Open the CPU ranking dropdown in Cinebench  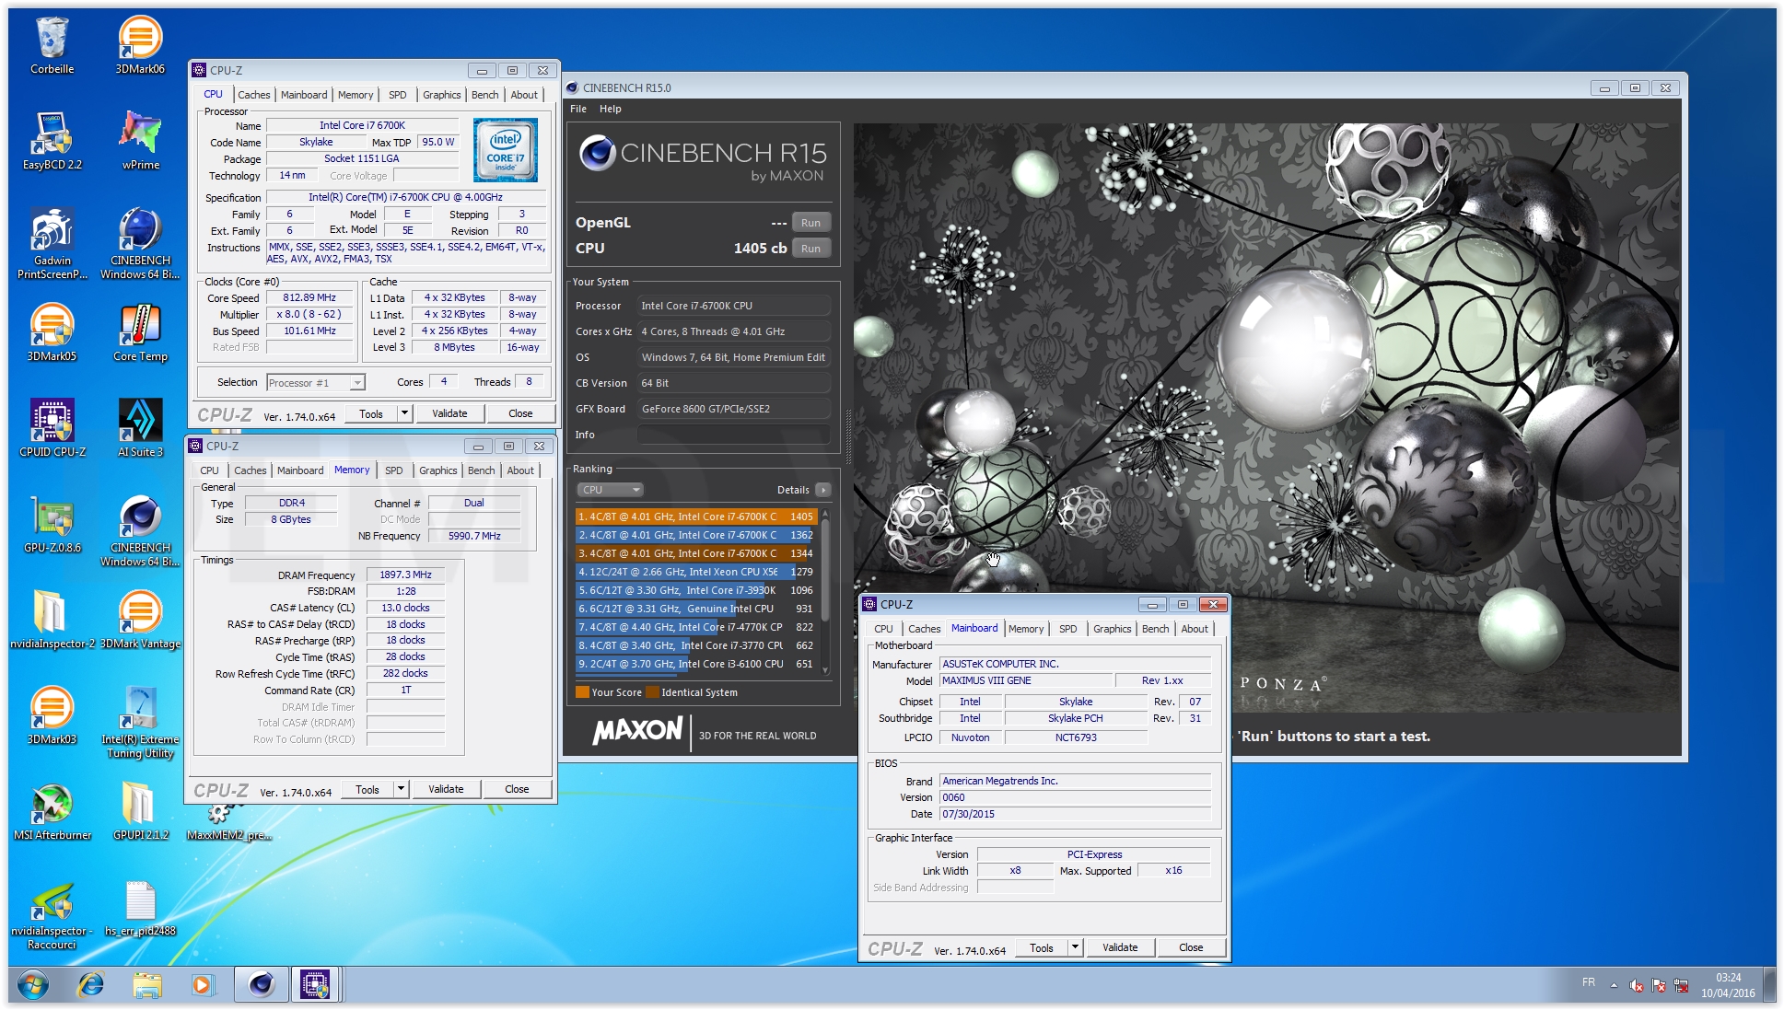pos(610,490)
